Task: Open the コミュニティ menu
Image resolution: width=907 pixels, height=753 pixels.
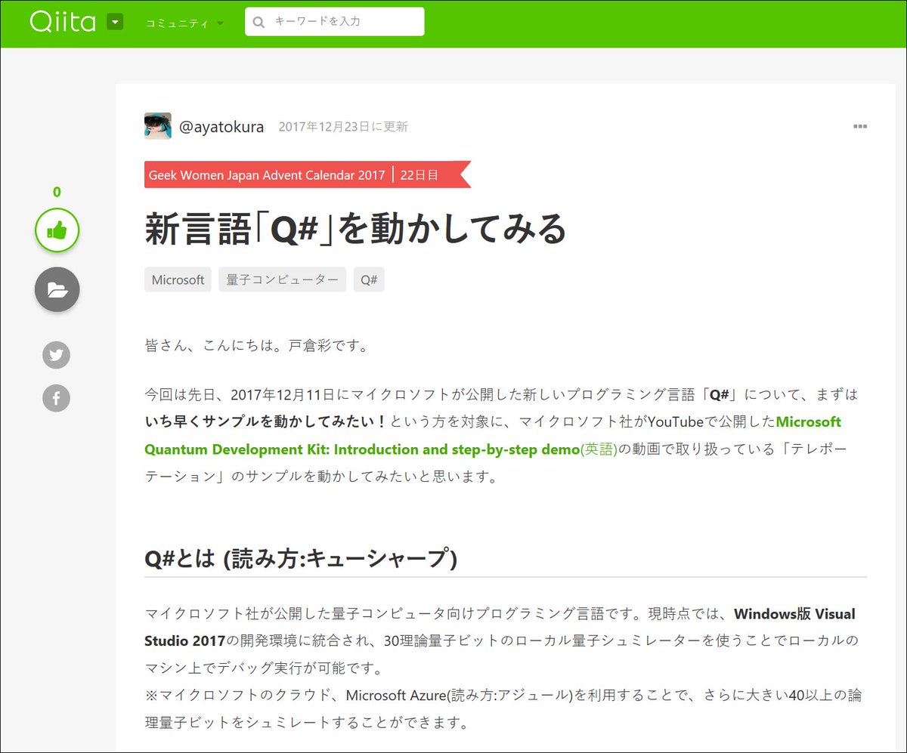Action: pos(184,23)
